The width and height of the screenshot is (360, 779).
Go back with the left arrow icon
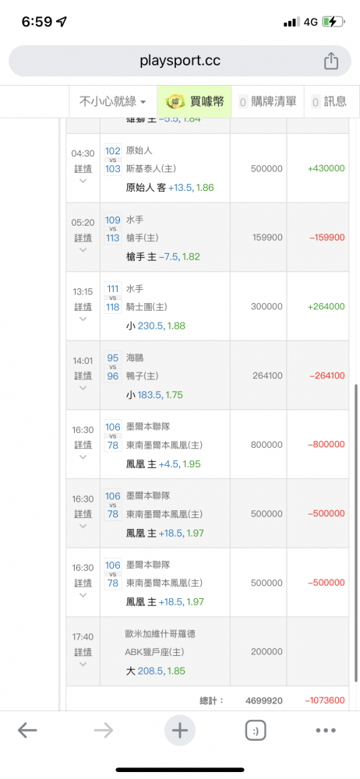coord(27,731)
